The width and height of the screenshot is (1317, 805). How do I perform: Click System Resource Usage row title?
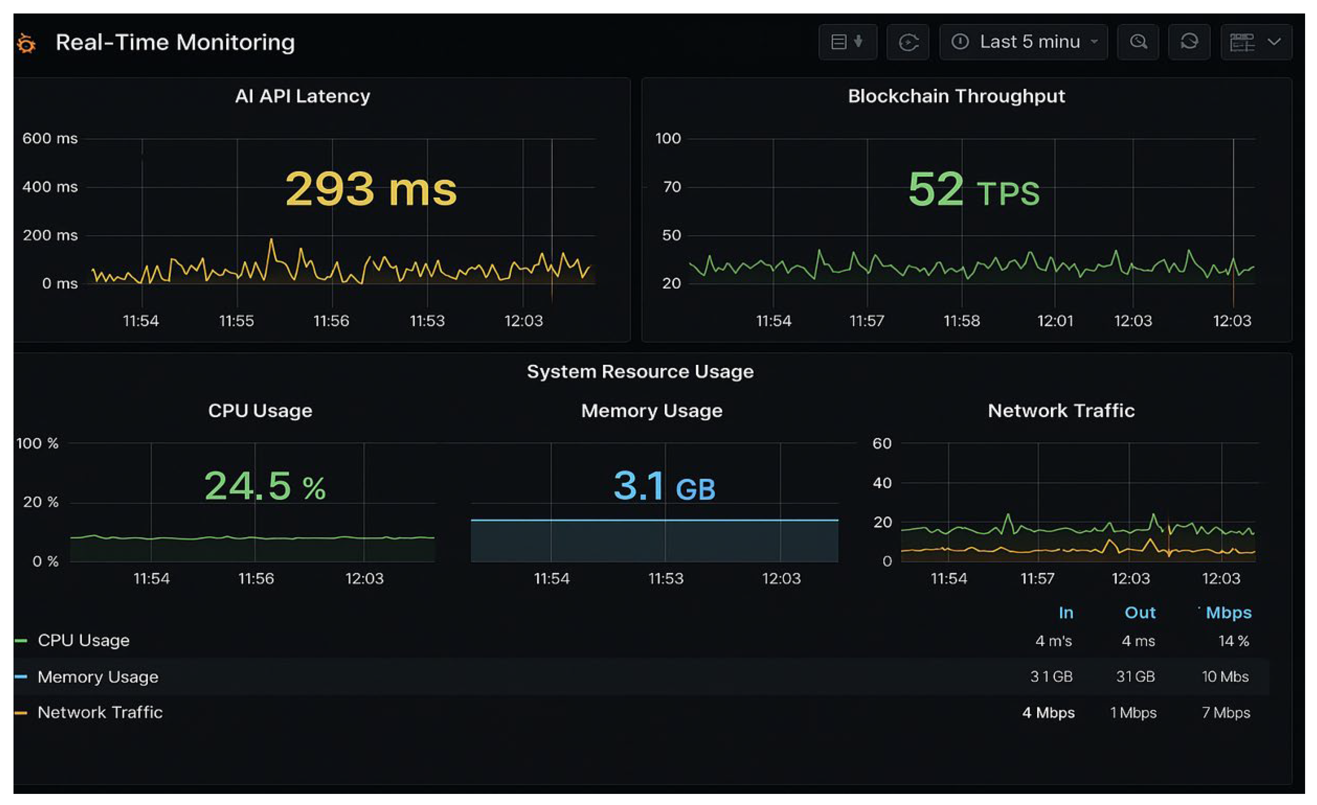tap(640, 372)
